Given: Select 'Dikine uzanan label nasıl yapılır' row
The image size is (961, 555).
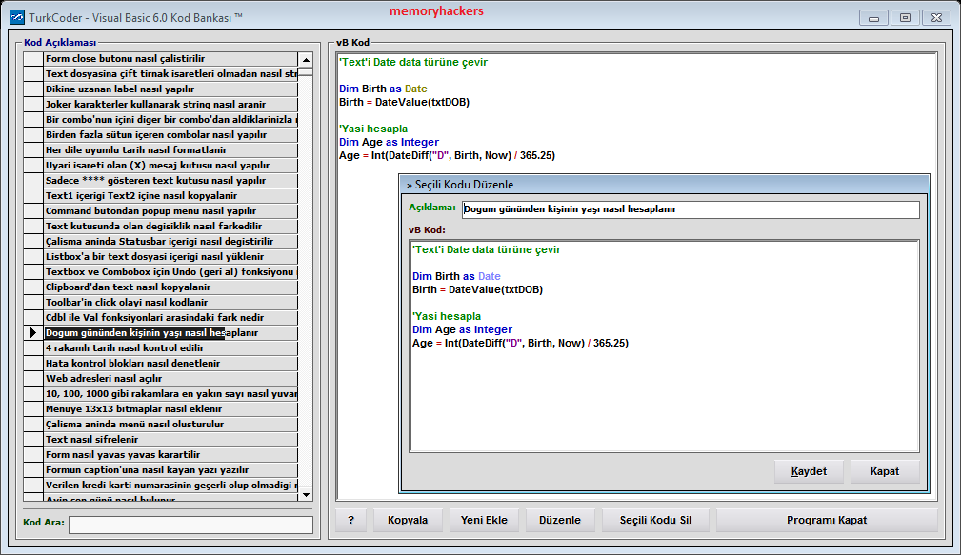Looking at the screenshot, I should [170, 89].
